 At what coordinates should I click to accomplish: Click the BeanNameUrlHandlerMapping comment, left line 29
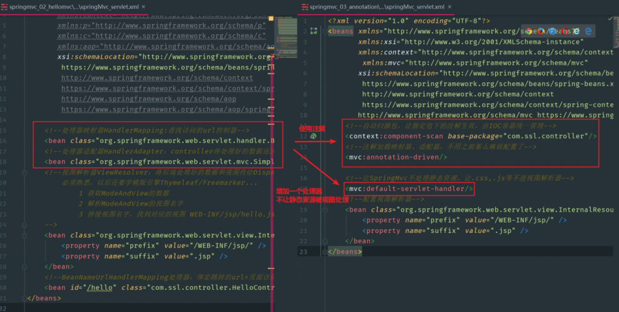[x=160, y=277]
